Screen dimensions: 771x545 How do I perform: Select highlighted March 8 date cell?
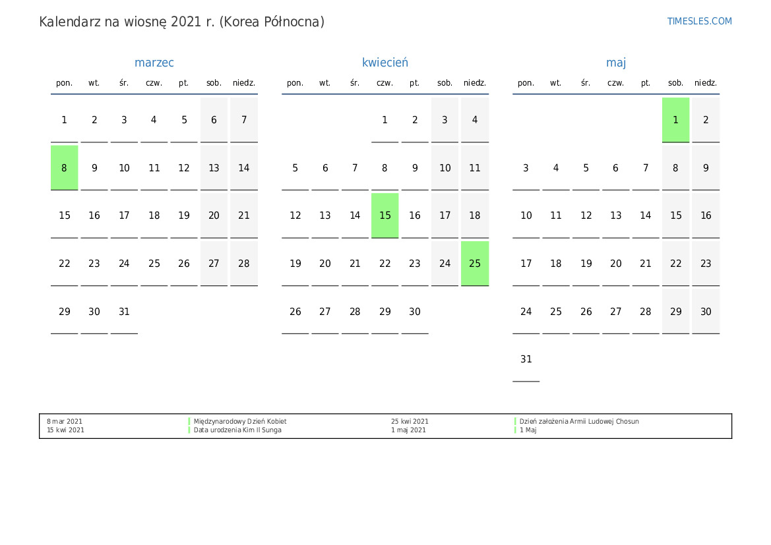[x=65, y=167]
